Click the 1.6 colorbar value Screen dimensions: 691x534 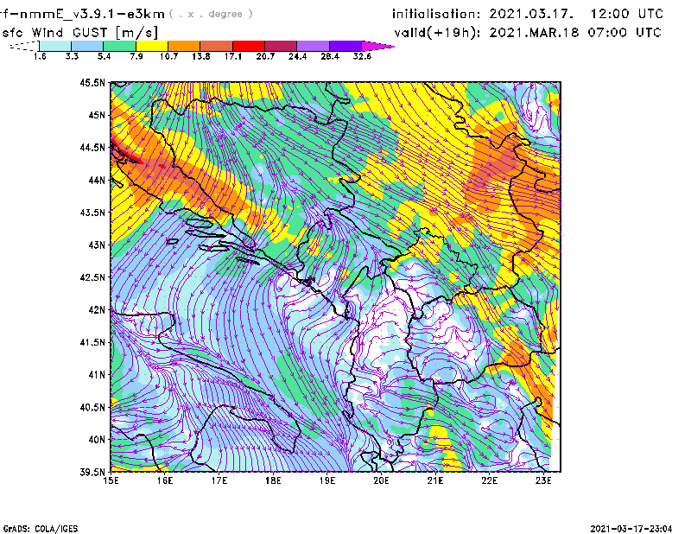[40, 56]
